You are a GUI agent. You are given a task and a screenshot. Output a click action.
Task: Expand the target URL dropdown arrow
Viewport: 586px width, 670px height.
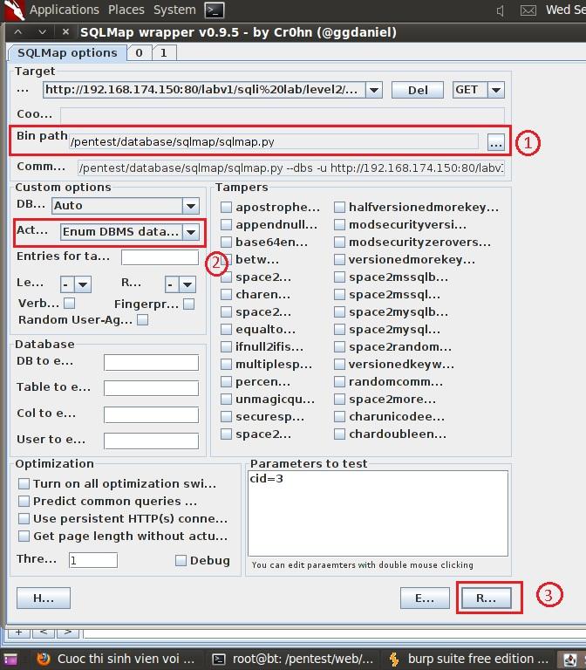[374, 90]
